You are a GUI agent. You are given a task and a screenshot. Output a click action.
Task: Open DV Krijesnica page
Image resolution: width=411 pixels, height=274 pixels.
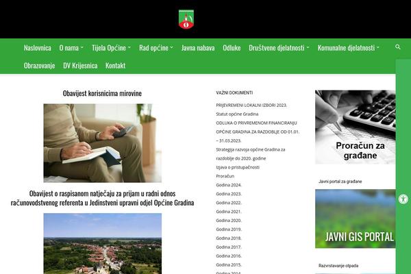(80, 65)
